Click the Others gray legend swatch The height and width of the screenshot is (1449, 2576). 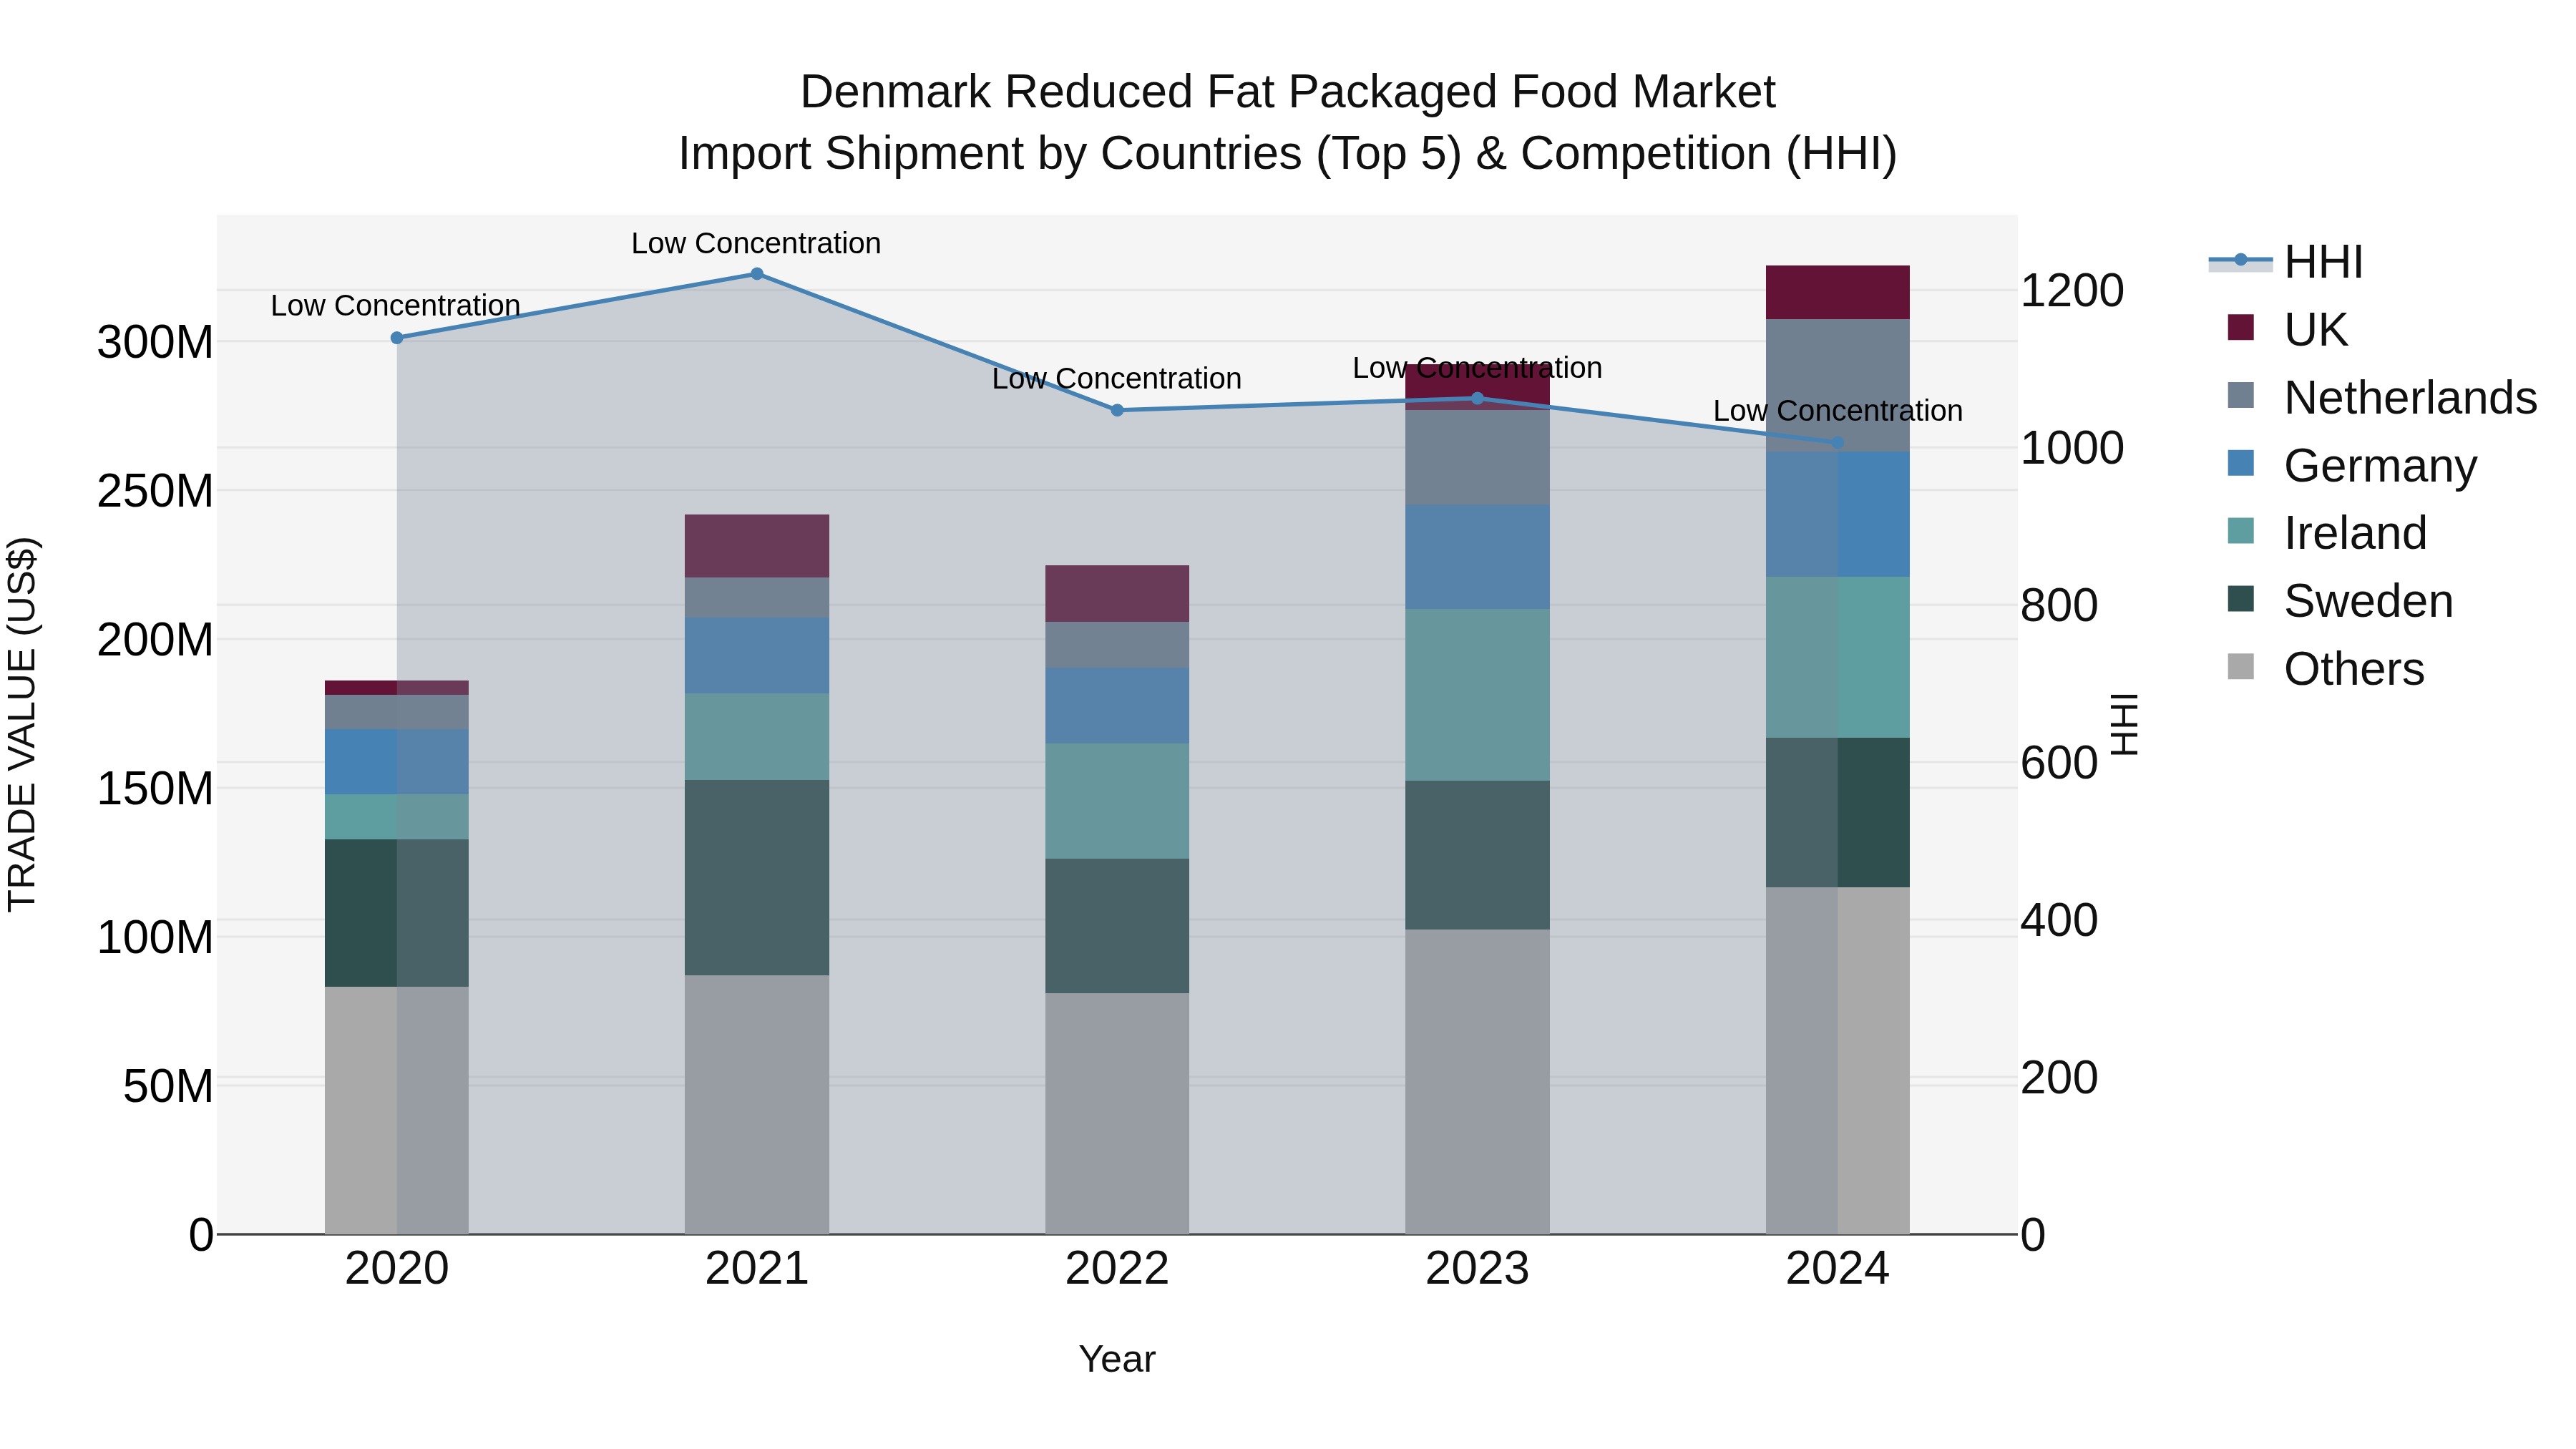pos(2241,666)
